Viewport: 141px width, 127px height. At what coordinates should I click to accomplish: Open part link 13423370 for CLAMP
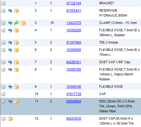coord(74,23)
